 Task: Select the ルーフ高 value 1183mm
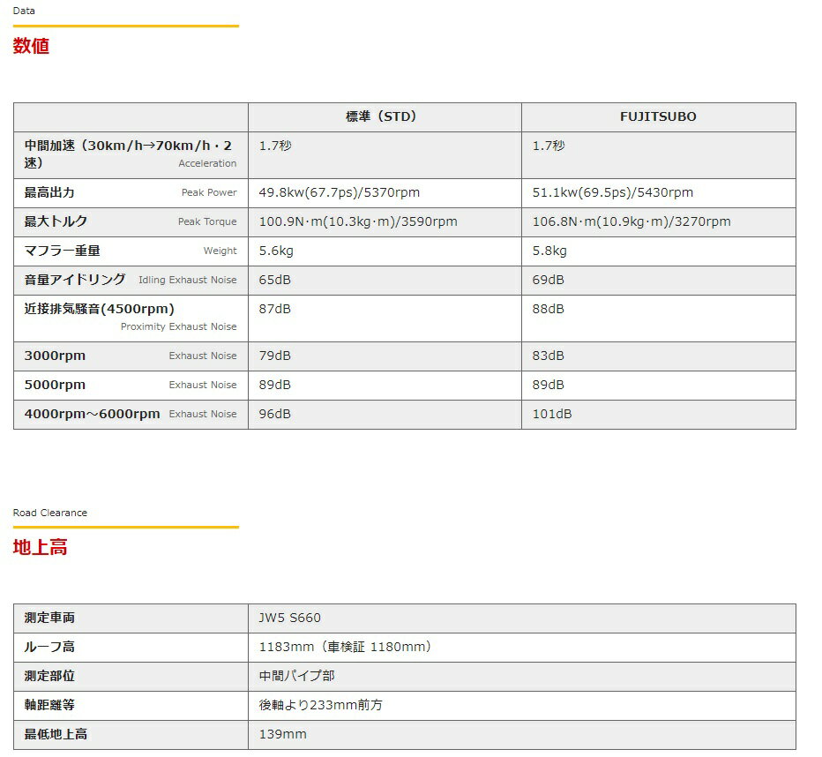tap(345, 647)
